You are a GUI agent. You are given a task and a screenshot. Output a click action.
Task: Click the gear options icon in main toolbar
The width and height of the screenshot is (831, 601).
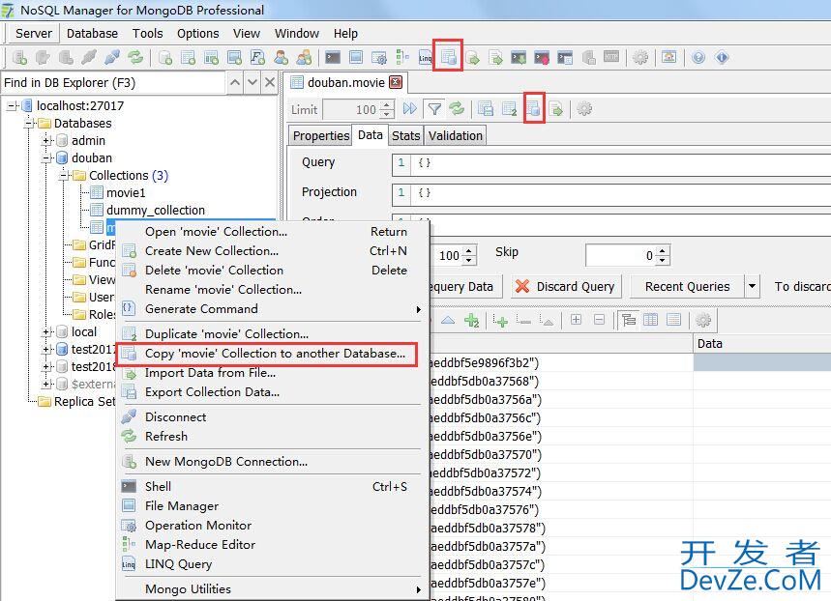(640, 57)
